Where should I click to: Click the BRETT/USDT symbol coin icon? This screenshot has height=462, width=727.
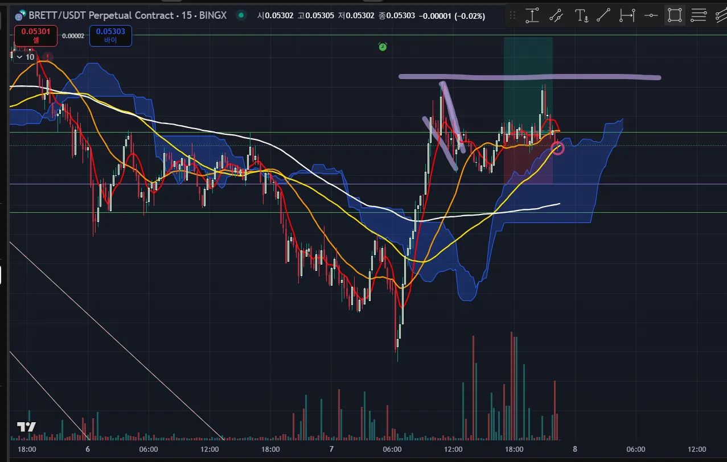[x=20, y=15]
